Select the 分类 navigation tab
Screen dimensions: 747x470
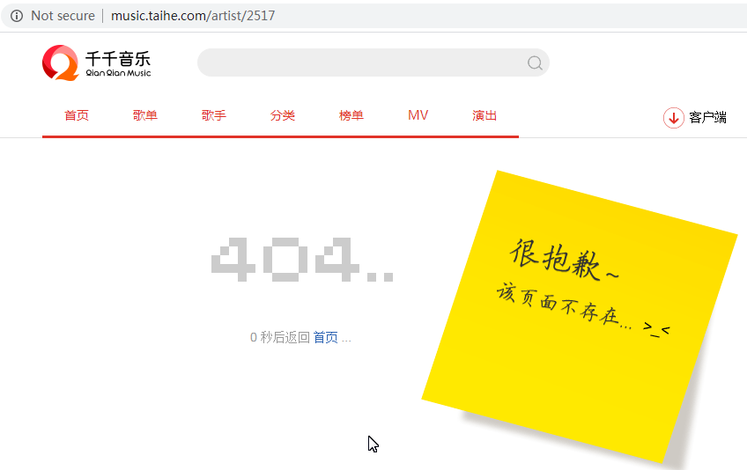(x=283, y=115)
